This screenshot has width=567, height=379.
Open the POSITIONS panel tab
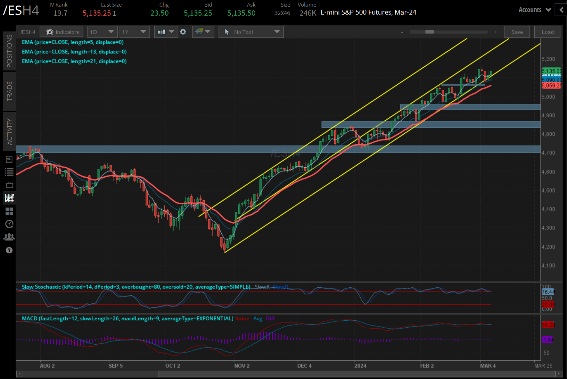coord(9,51)
